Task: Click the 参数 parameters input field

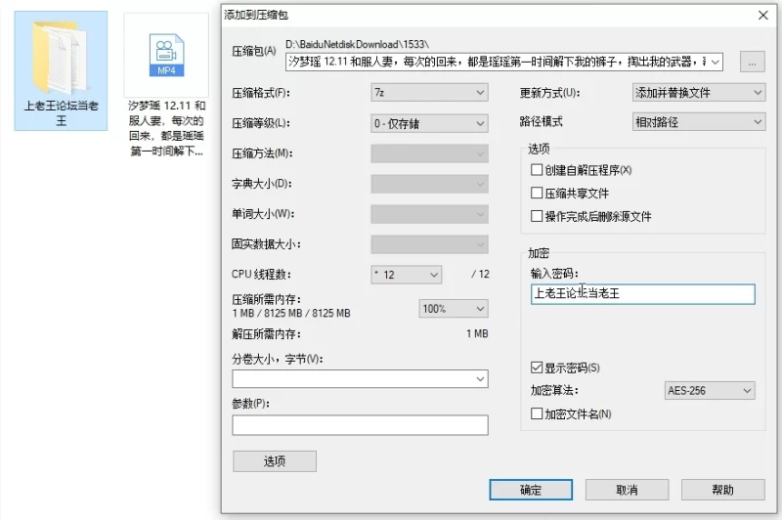Action: [360, 425]
